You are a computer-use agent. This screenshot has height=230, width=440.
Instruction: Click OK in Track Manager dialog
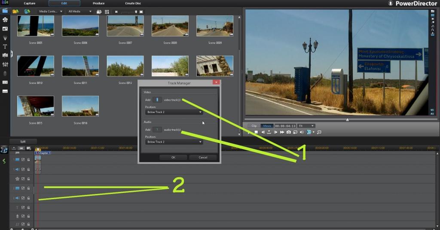coord(173,157)
